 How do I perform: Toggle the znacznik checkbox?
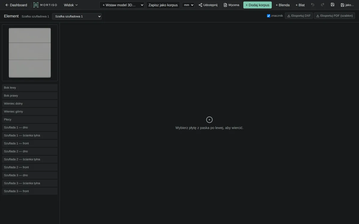pos(269,16)
